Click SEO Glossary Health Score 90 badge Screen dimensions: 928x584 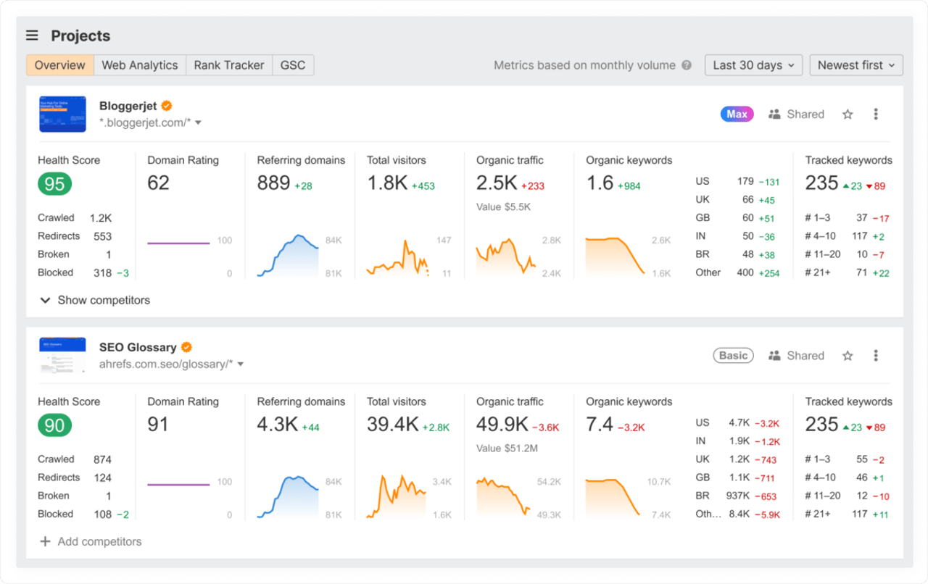55,425
